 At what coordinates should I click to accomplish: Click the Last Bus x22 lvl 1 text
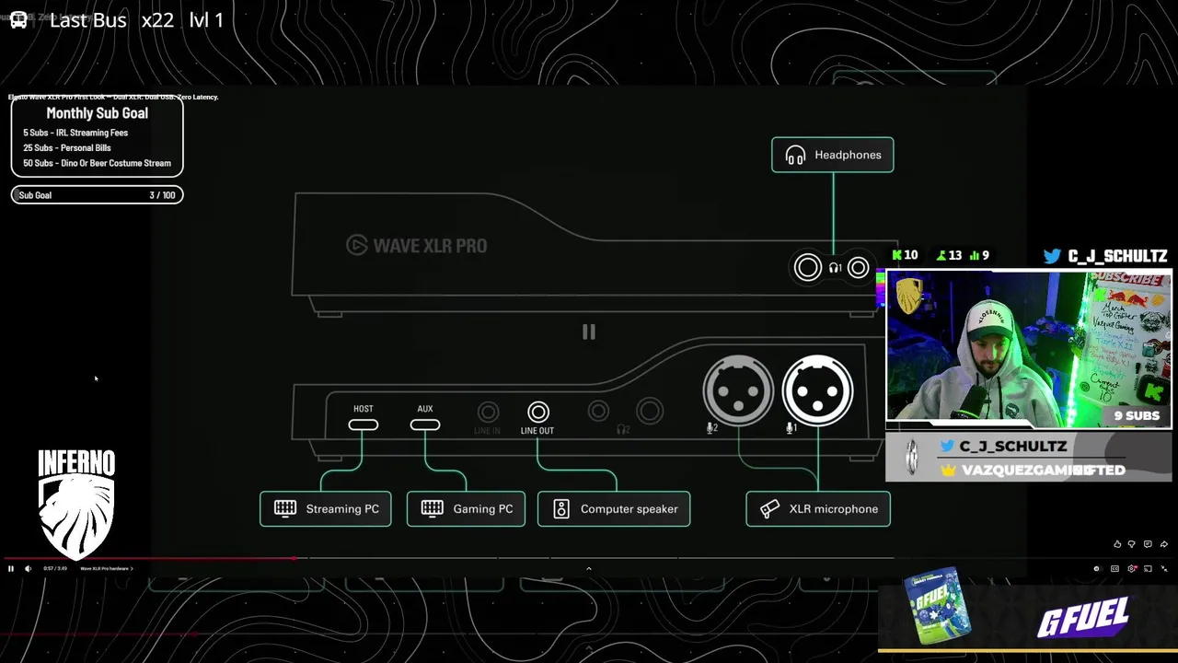pos(136,19)
